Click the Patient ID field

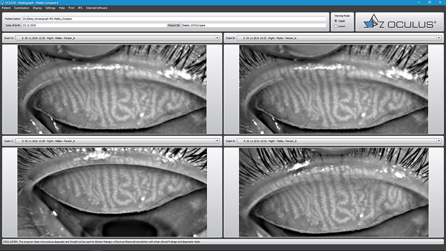(x=254, y=25)
